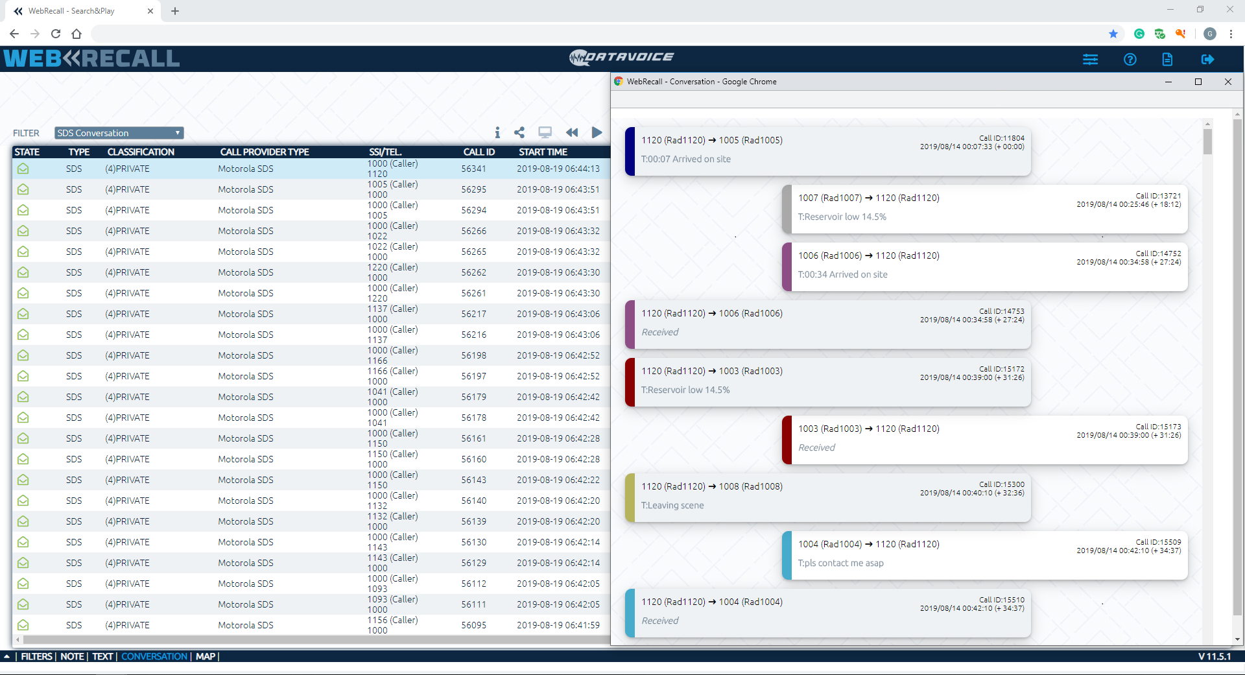
Task: Open the help question mark icon
Action: (1130, 60)
